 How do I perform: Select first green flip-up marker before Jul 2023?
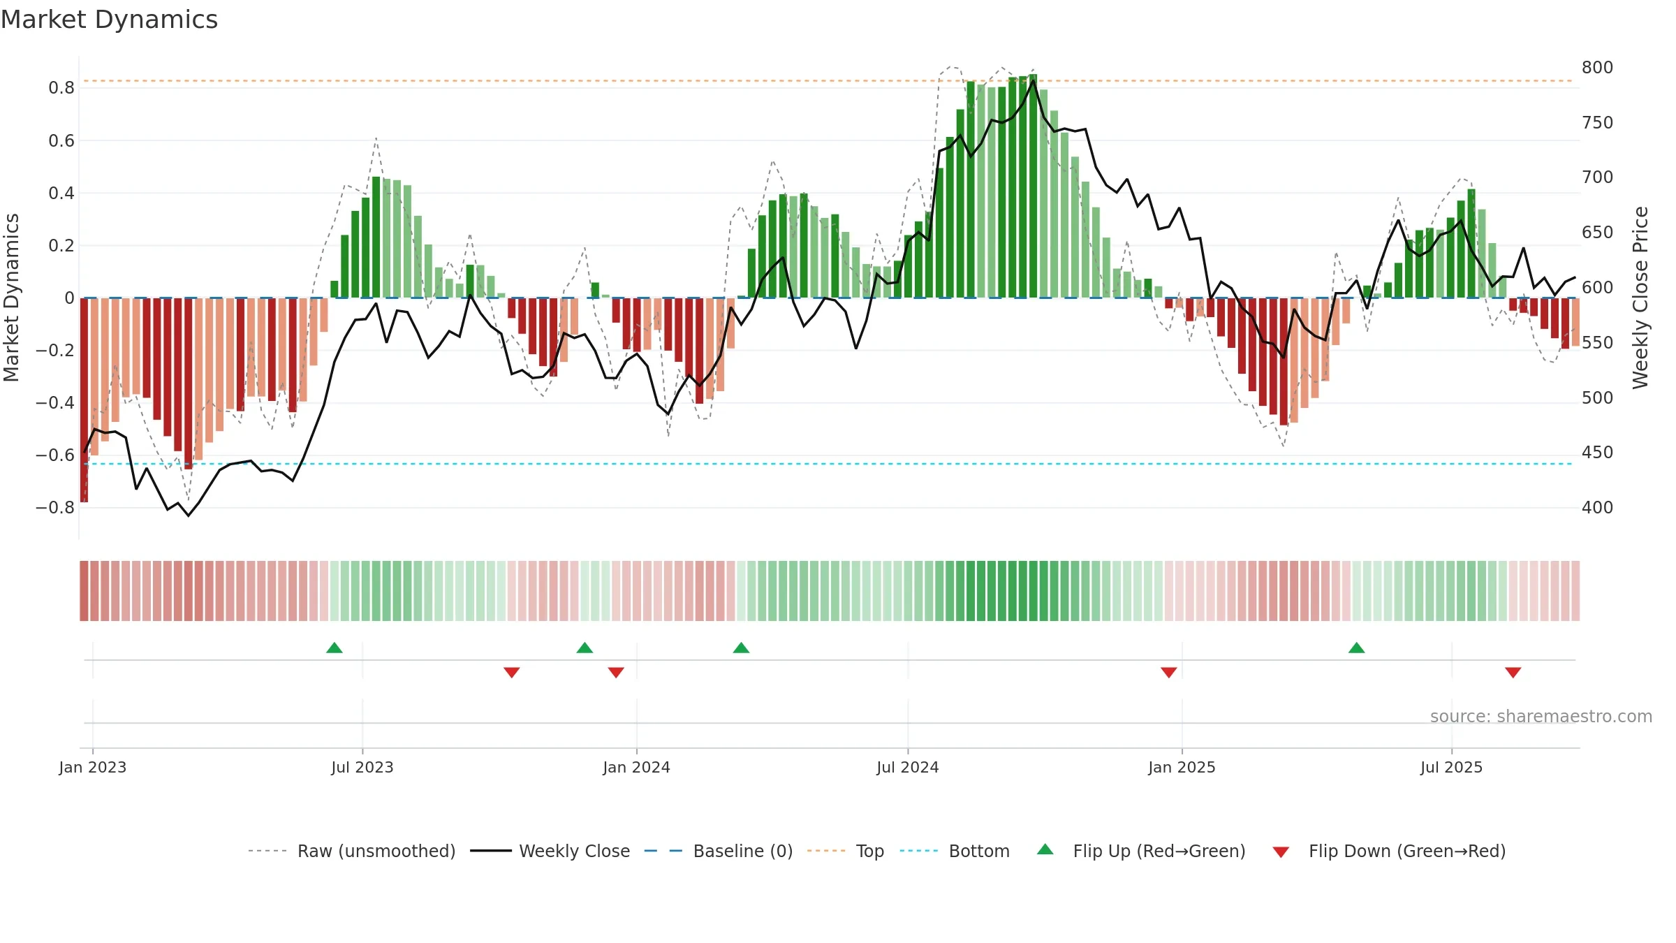(x=335, y=648)
